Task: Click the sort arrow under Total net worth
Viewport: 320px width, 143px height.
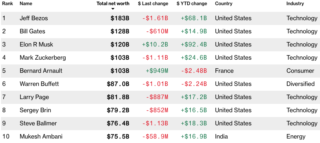Action: click(x=113, y=9)
